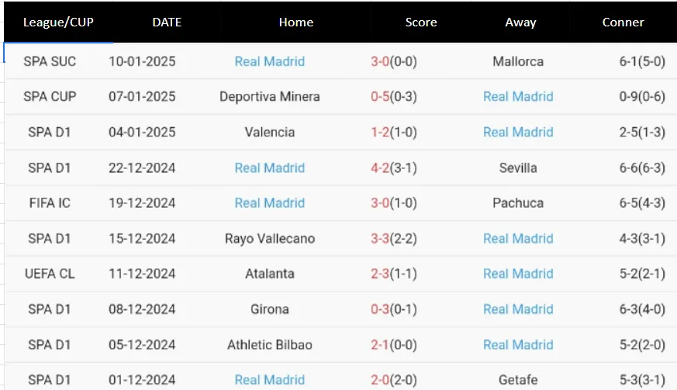Open Real Madrid link in Atalanta match
This screenshot has height=390, width=677.
518,274
